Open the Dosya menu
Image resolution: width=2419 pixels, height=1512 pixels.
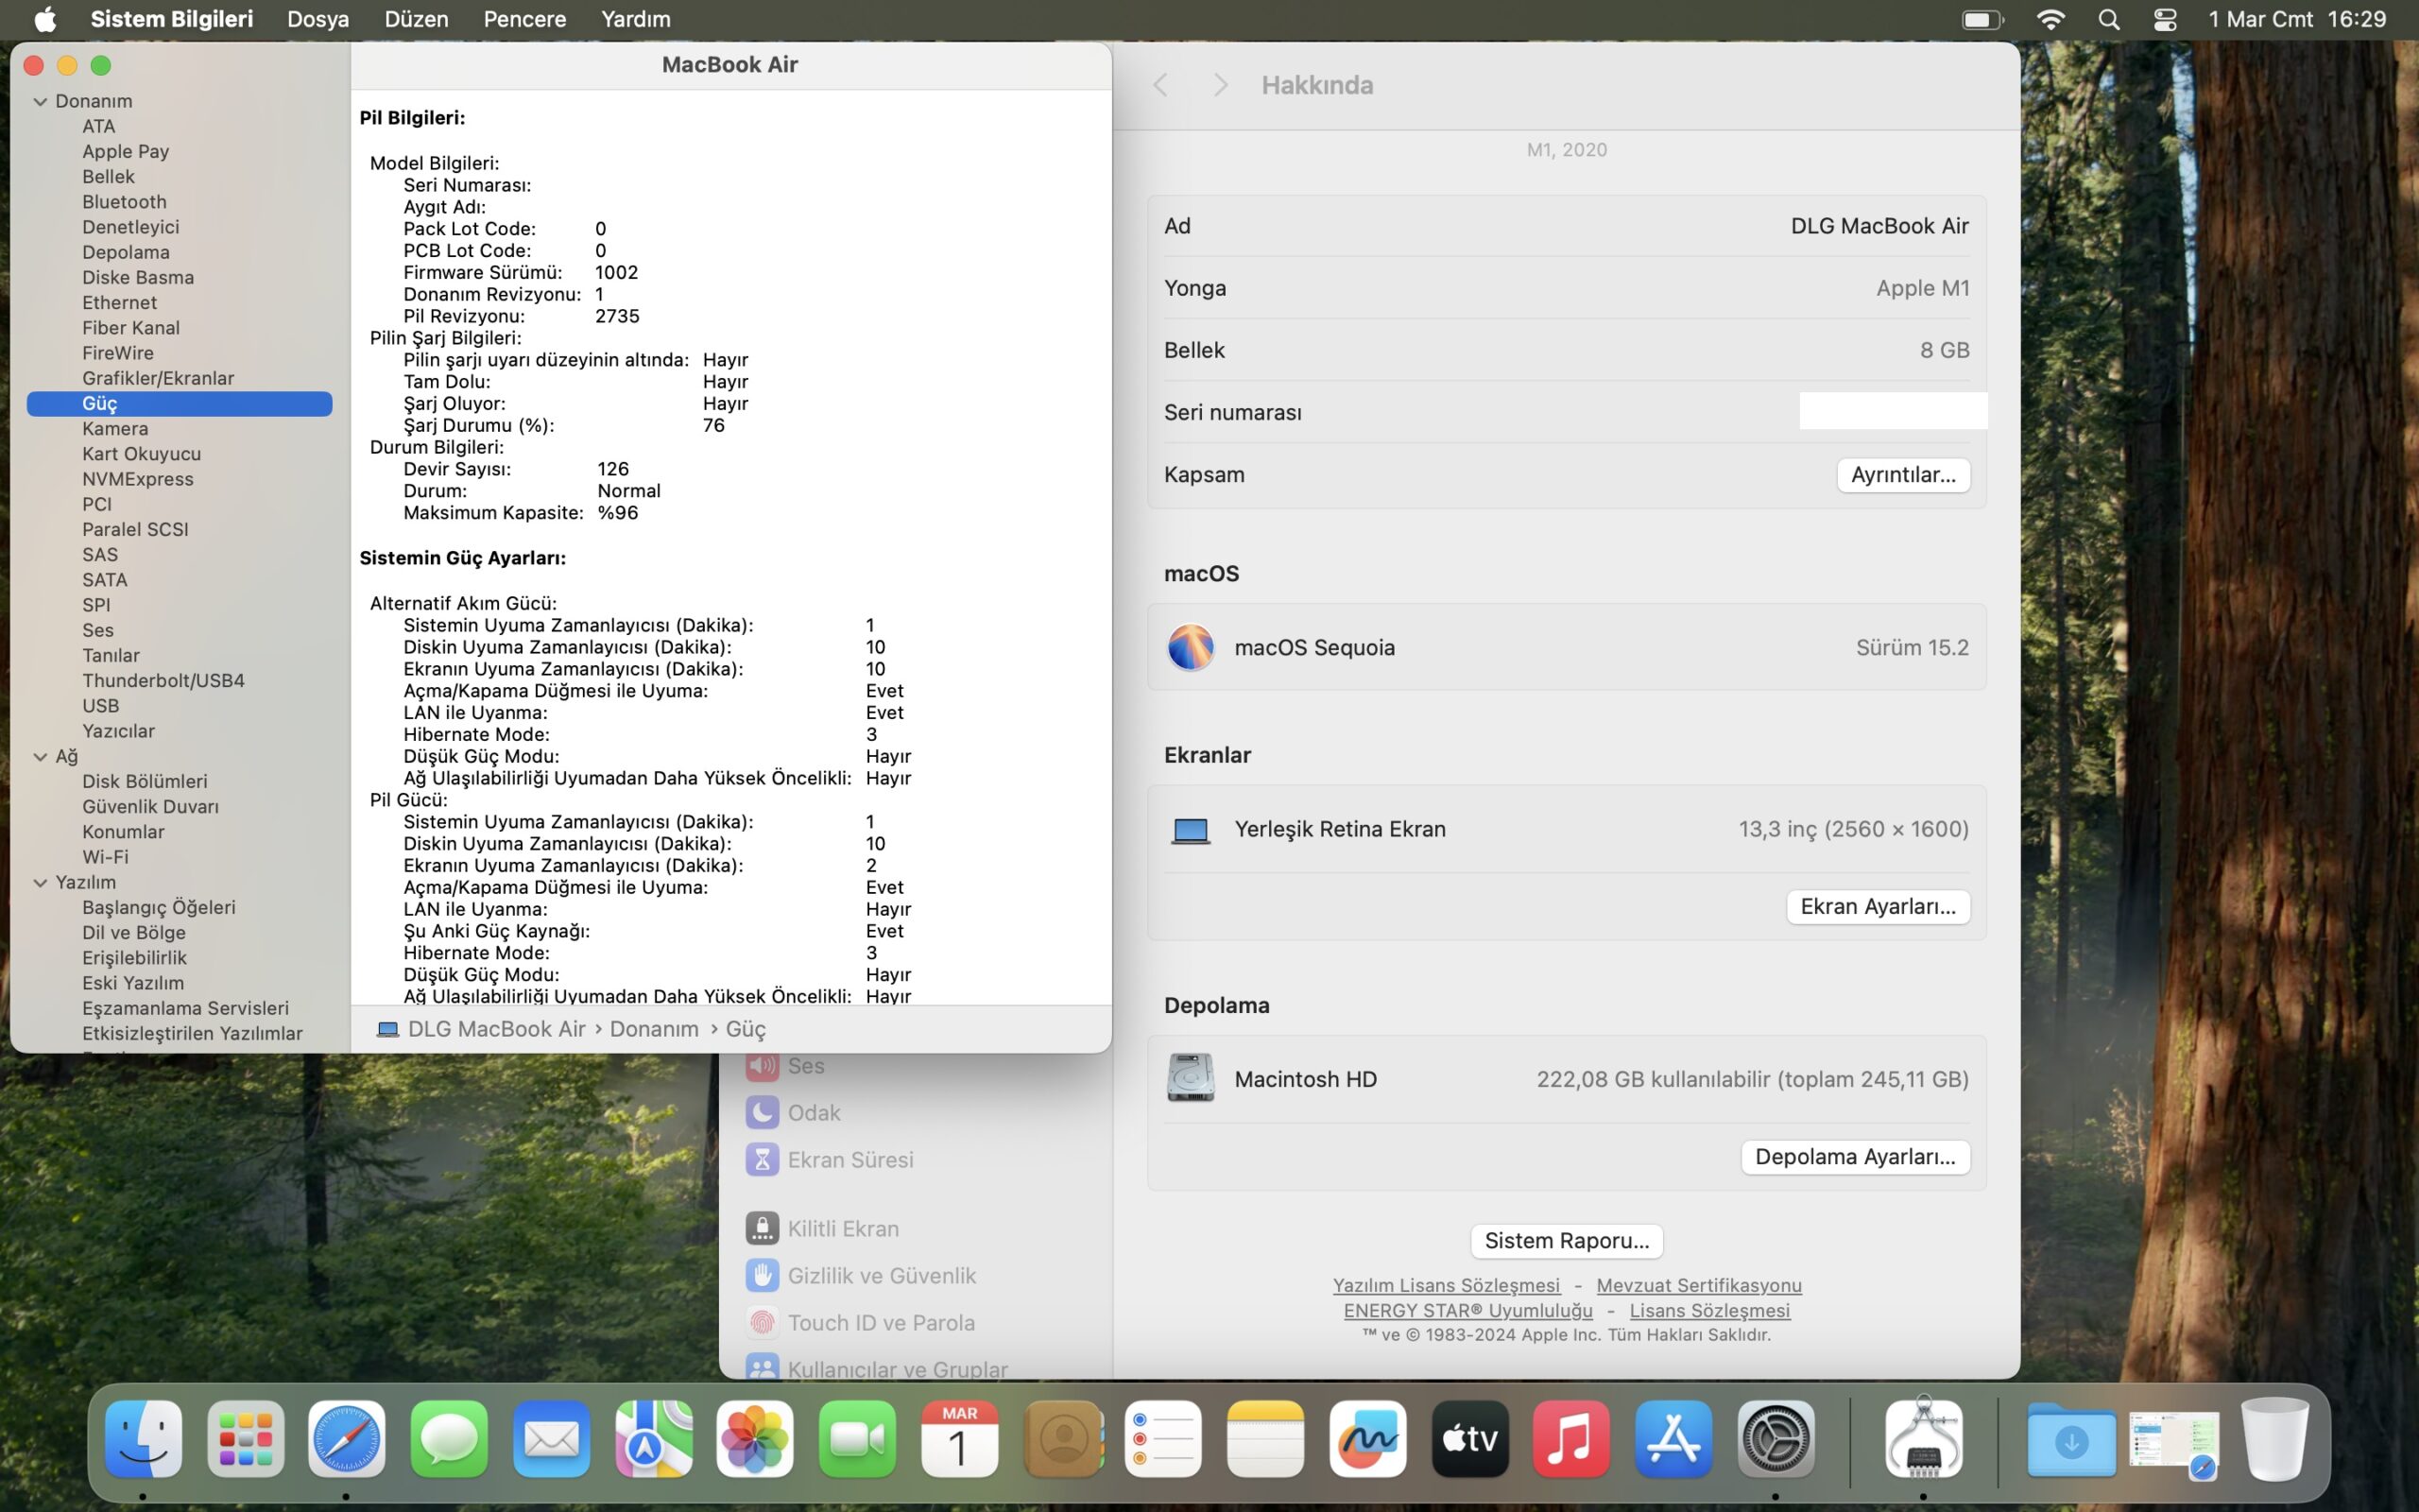tap(317, 19)
